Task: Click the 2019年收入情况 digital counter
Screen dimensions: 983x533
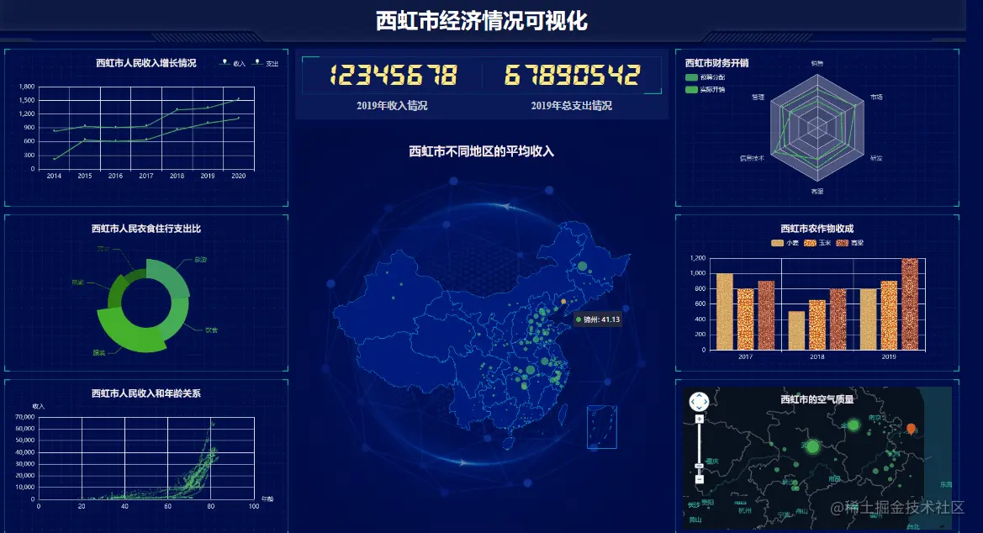Action: pyautogui.click(x=391, y=75)
